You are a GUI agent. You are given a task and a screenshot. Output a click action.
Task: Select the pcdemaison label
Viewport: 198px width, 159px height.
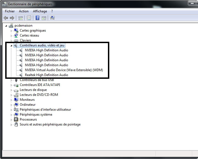coord(24,26)
